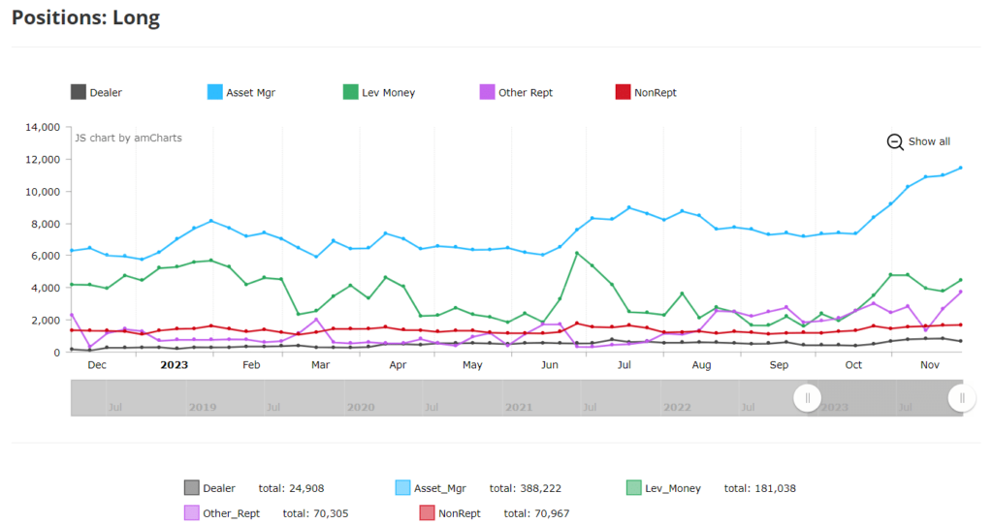The image size is (993, 525).
Task: Click the Other_Rept swatch in bottom legend
Action: point(192,512)
